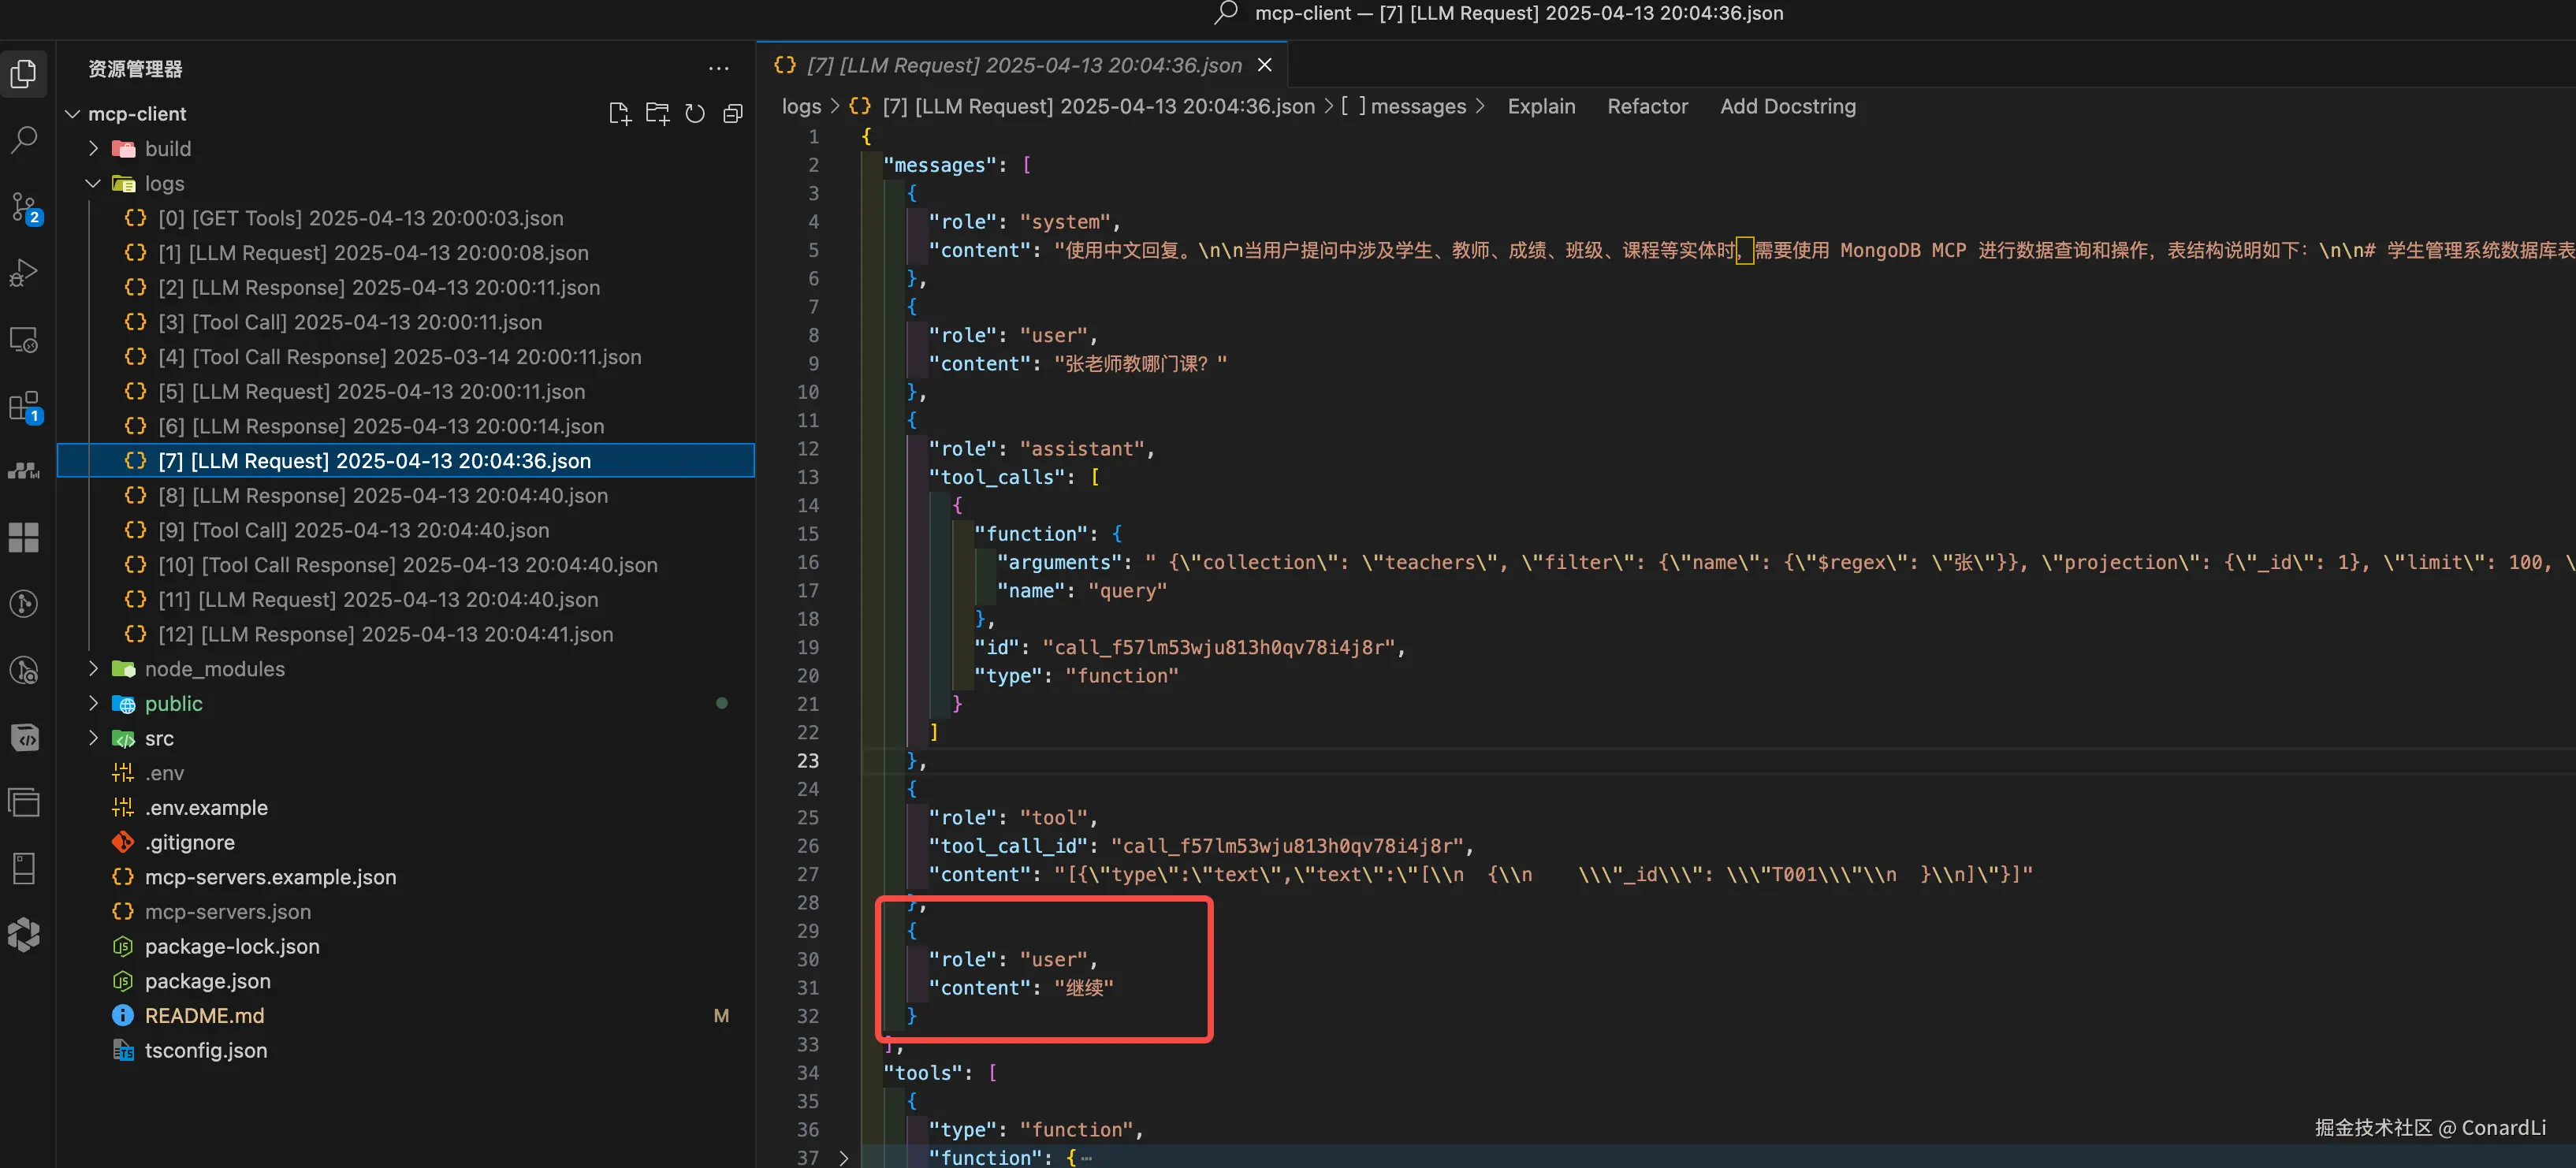Viewport: 2576px width, 1168px height.
Task: Close the [7] LLM Request tab
Action: (x=1264, y=65)
